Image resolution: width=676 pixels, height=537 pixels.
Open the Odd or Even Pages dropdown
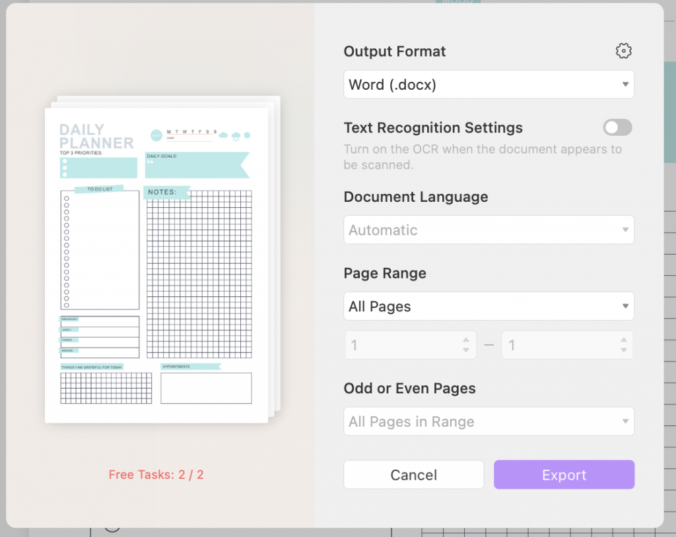(x=489, y=422)
